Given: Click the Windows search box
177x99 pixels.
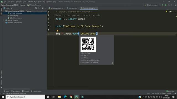Looking at the screenshot, I should (x=25, y=97).
